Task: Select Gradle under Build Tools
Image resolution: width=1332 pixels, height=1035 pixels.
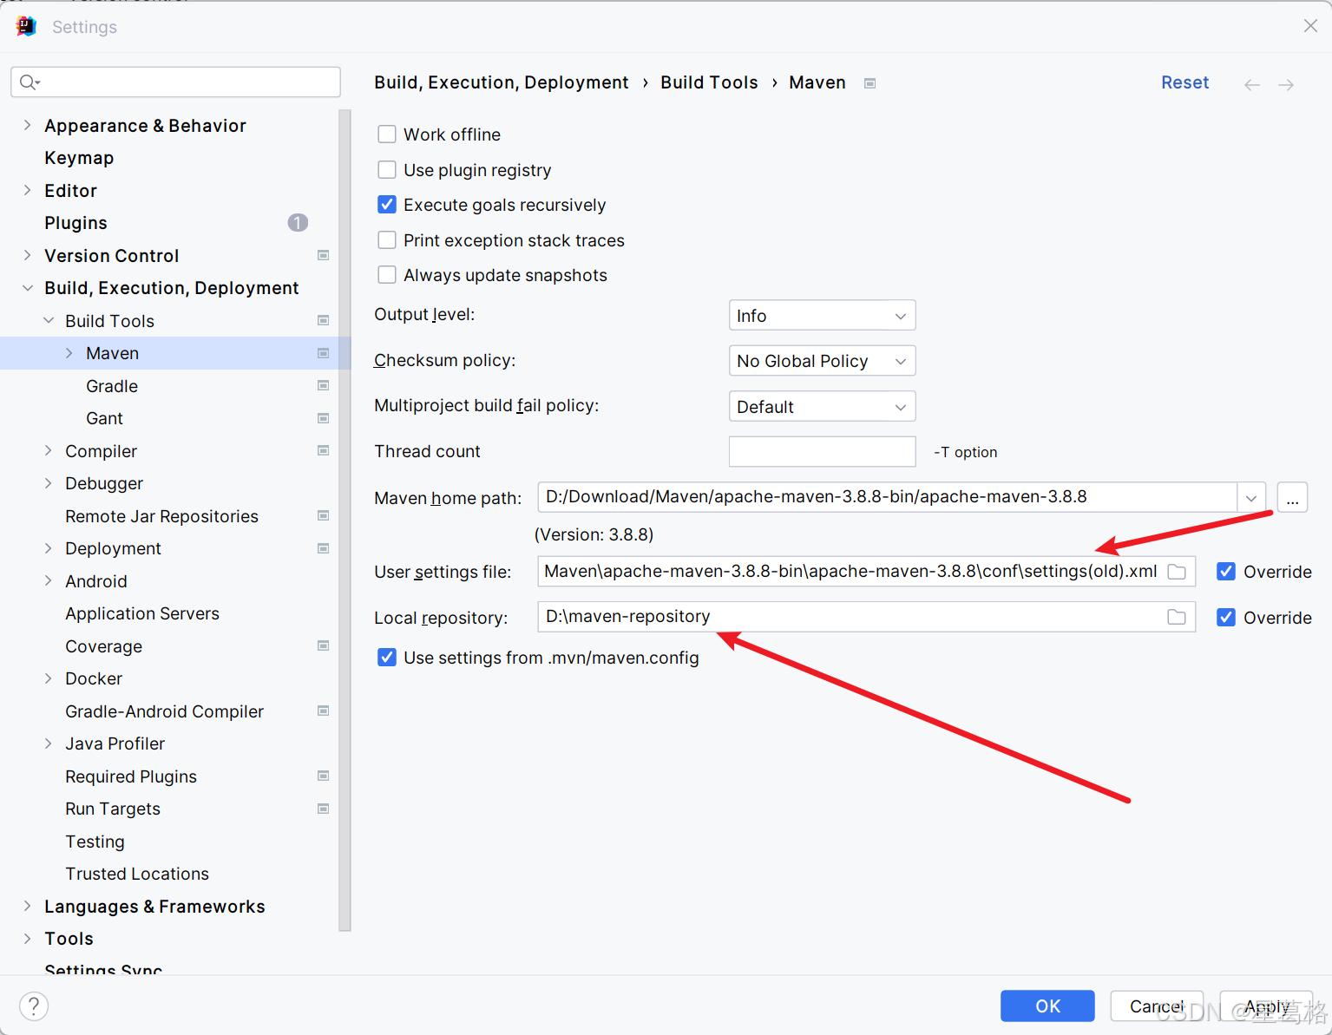Action: [112, 386]
